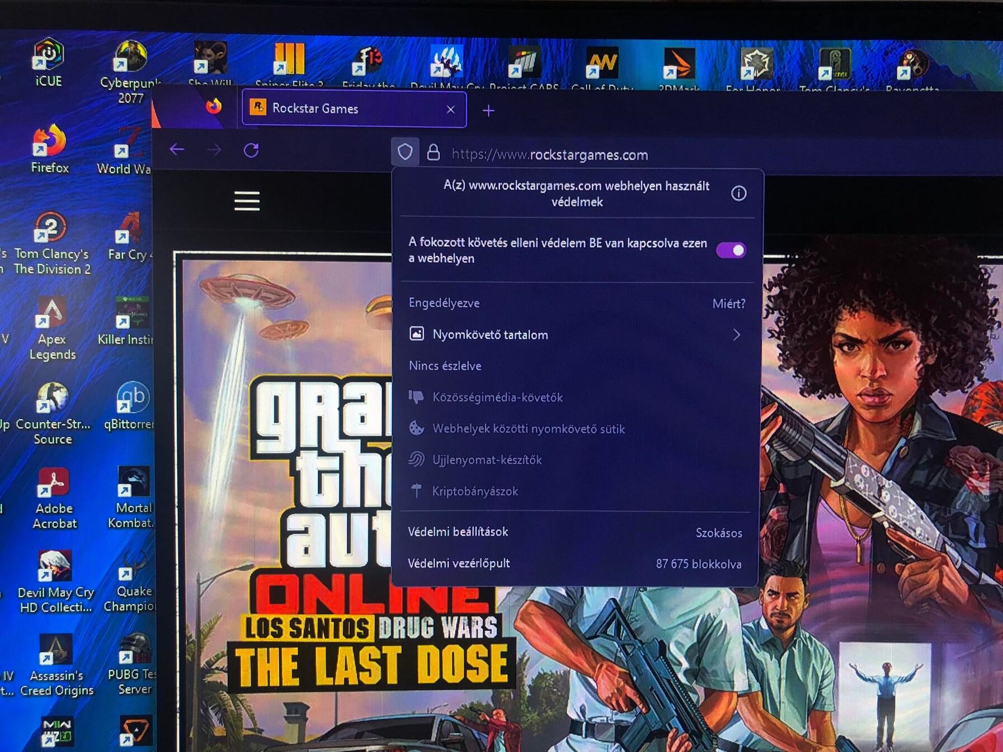Expand the Nyomkövető tartalom details
This screenshot has height=752, width=1003.
[x=575, y=334]
